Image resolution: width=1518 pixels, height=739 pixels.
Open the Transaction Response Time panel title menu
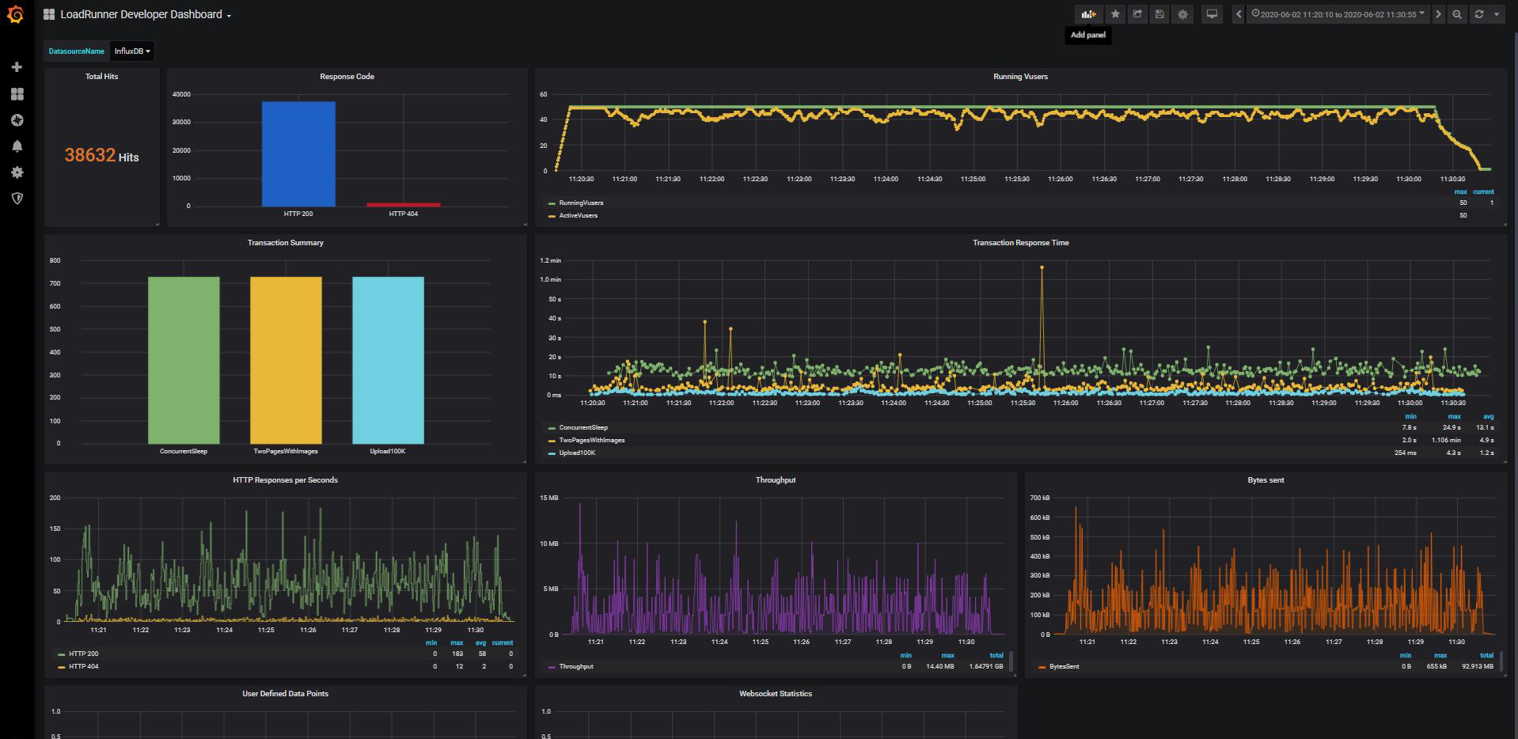pyautogui.click(x=1020, y=243)
